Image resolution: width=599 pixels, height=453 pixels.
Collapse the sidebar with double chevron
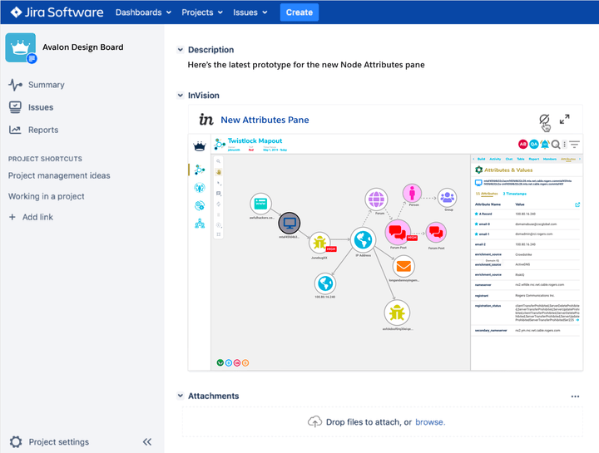pyautogui.click(x=147, y=442)
